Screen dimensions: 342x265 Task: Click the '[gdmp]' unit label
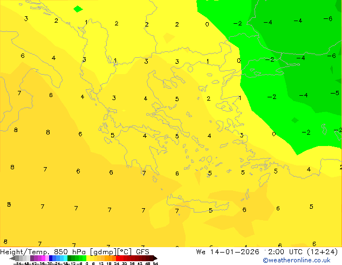click(x=104, y=252)
